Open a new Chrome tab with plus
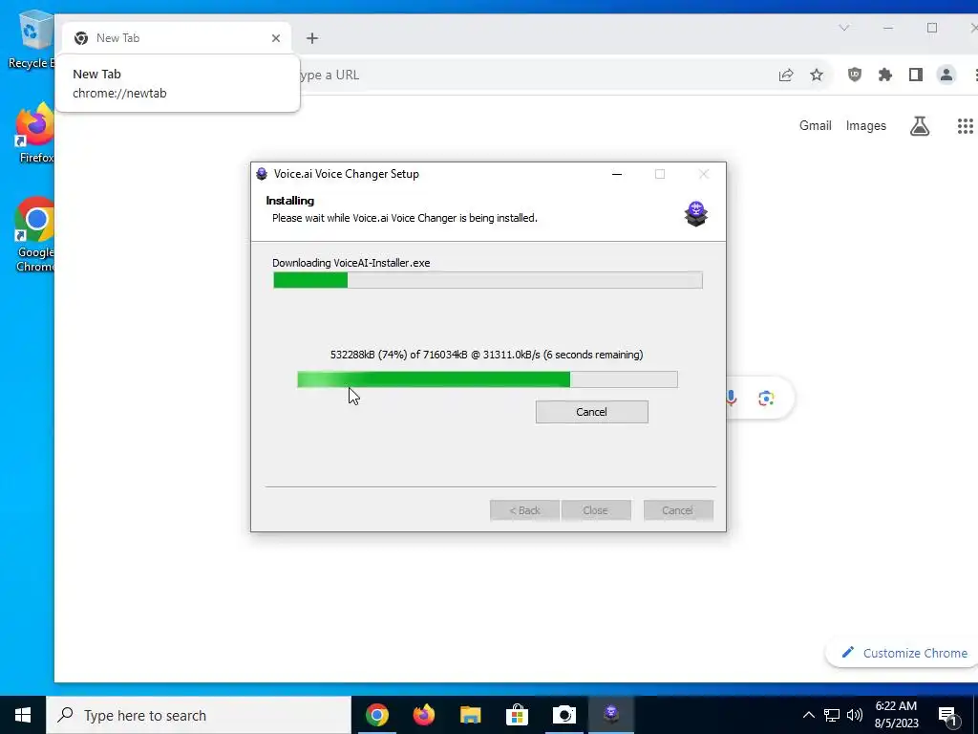 tap(312, 38)
